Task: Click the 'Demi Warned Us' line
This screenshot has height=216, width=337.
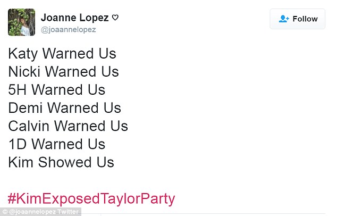Action: point(64,108)
